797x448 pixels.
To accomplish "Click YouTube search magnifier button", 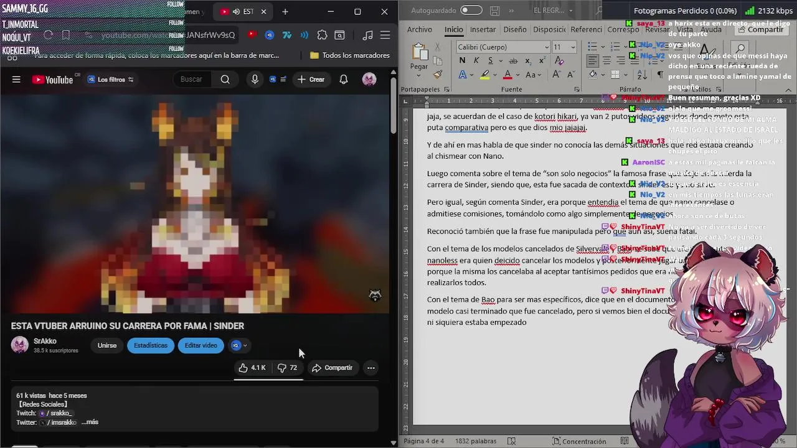I will (225, 79).
